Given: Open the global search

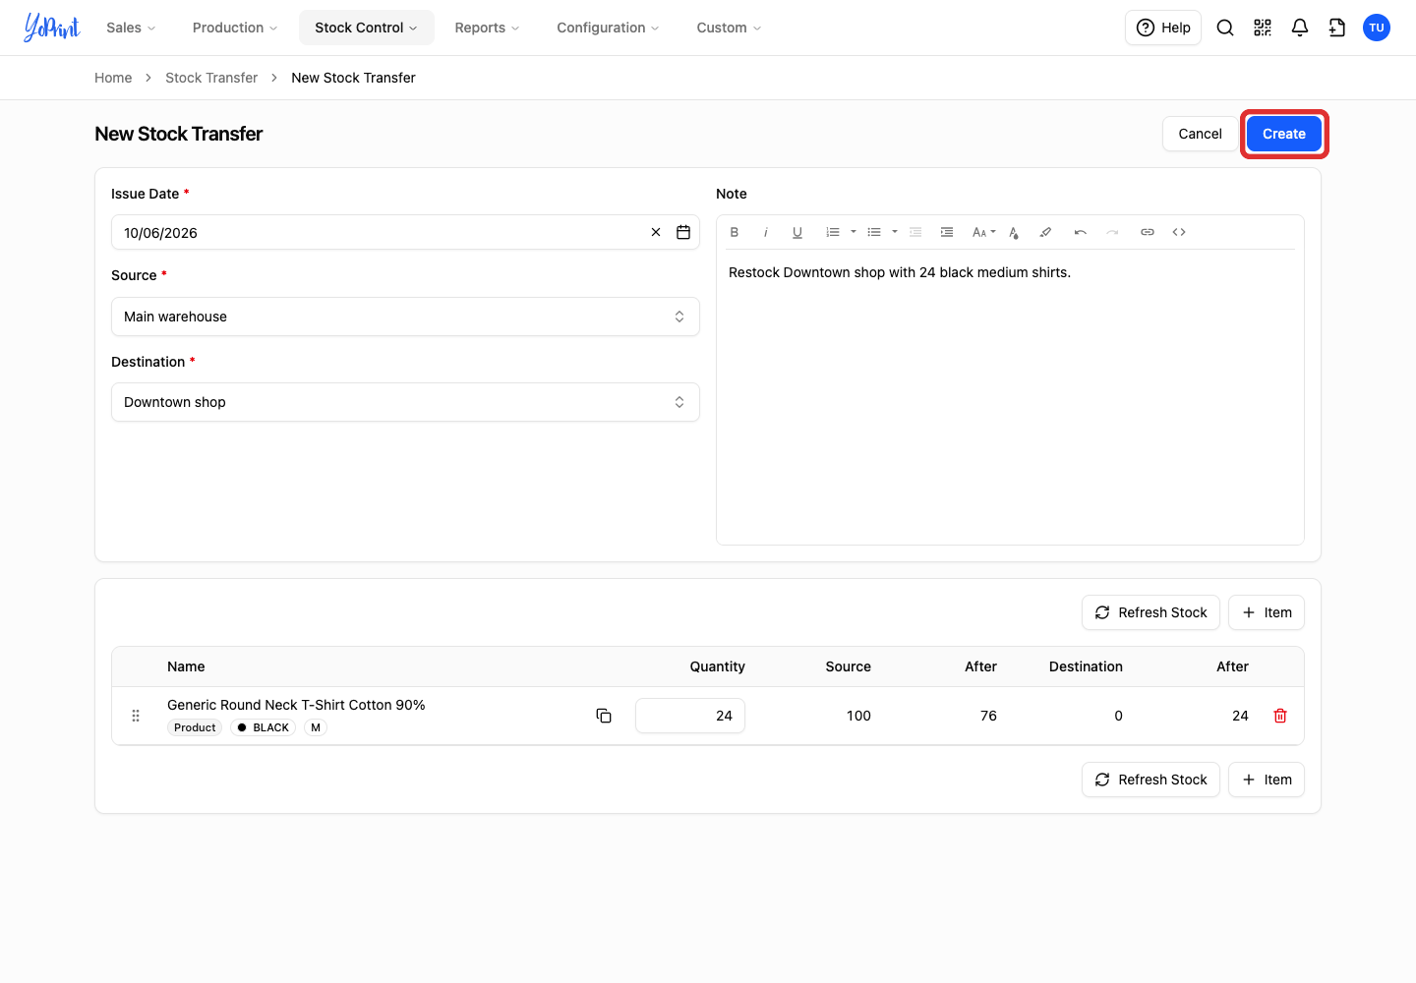Looking at the screenshot, I should click(1225, 28).
